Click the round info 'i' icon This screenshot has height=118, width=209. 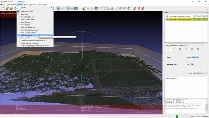128,9
